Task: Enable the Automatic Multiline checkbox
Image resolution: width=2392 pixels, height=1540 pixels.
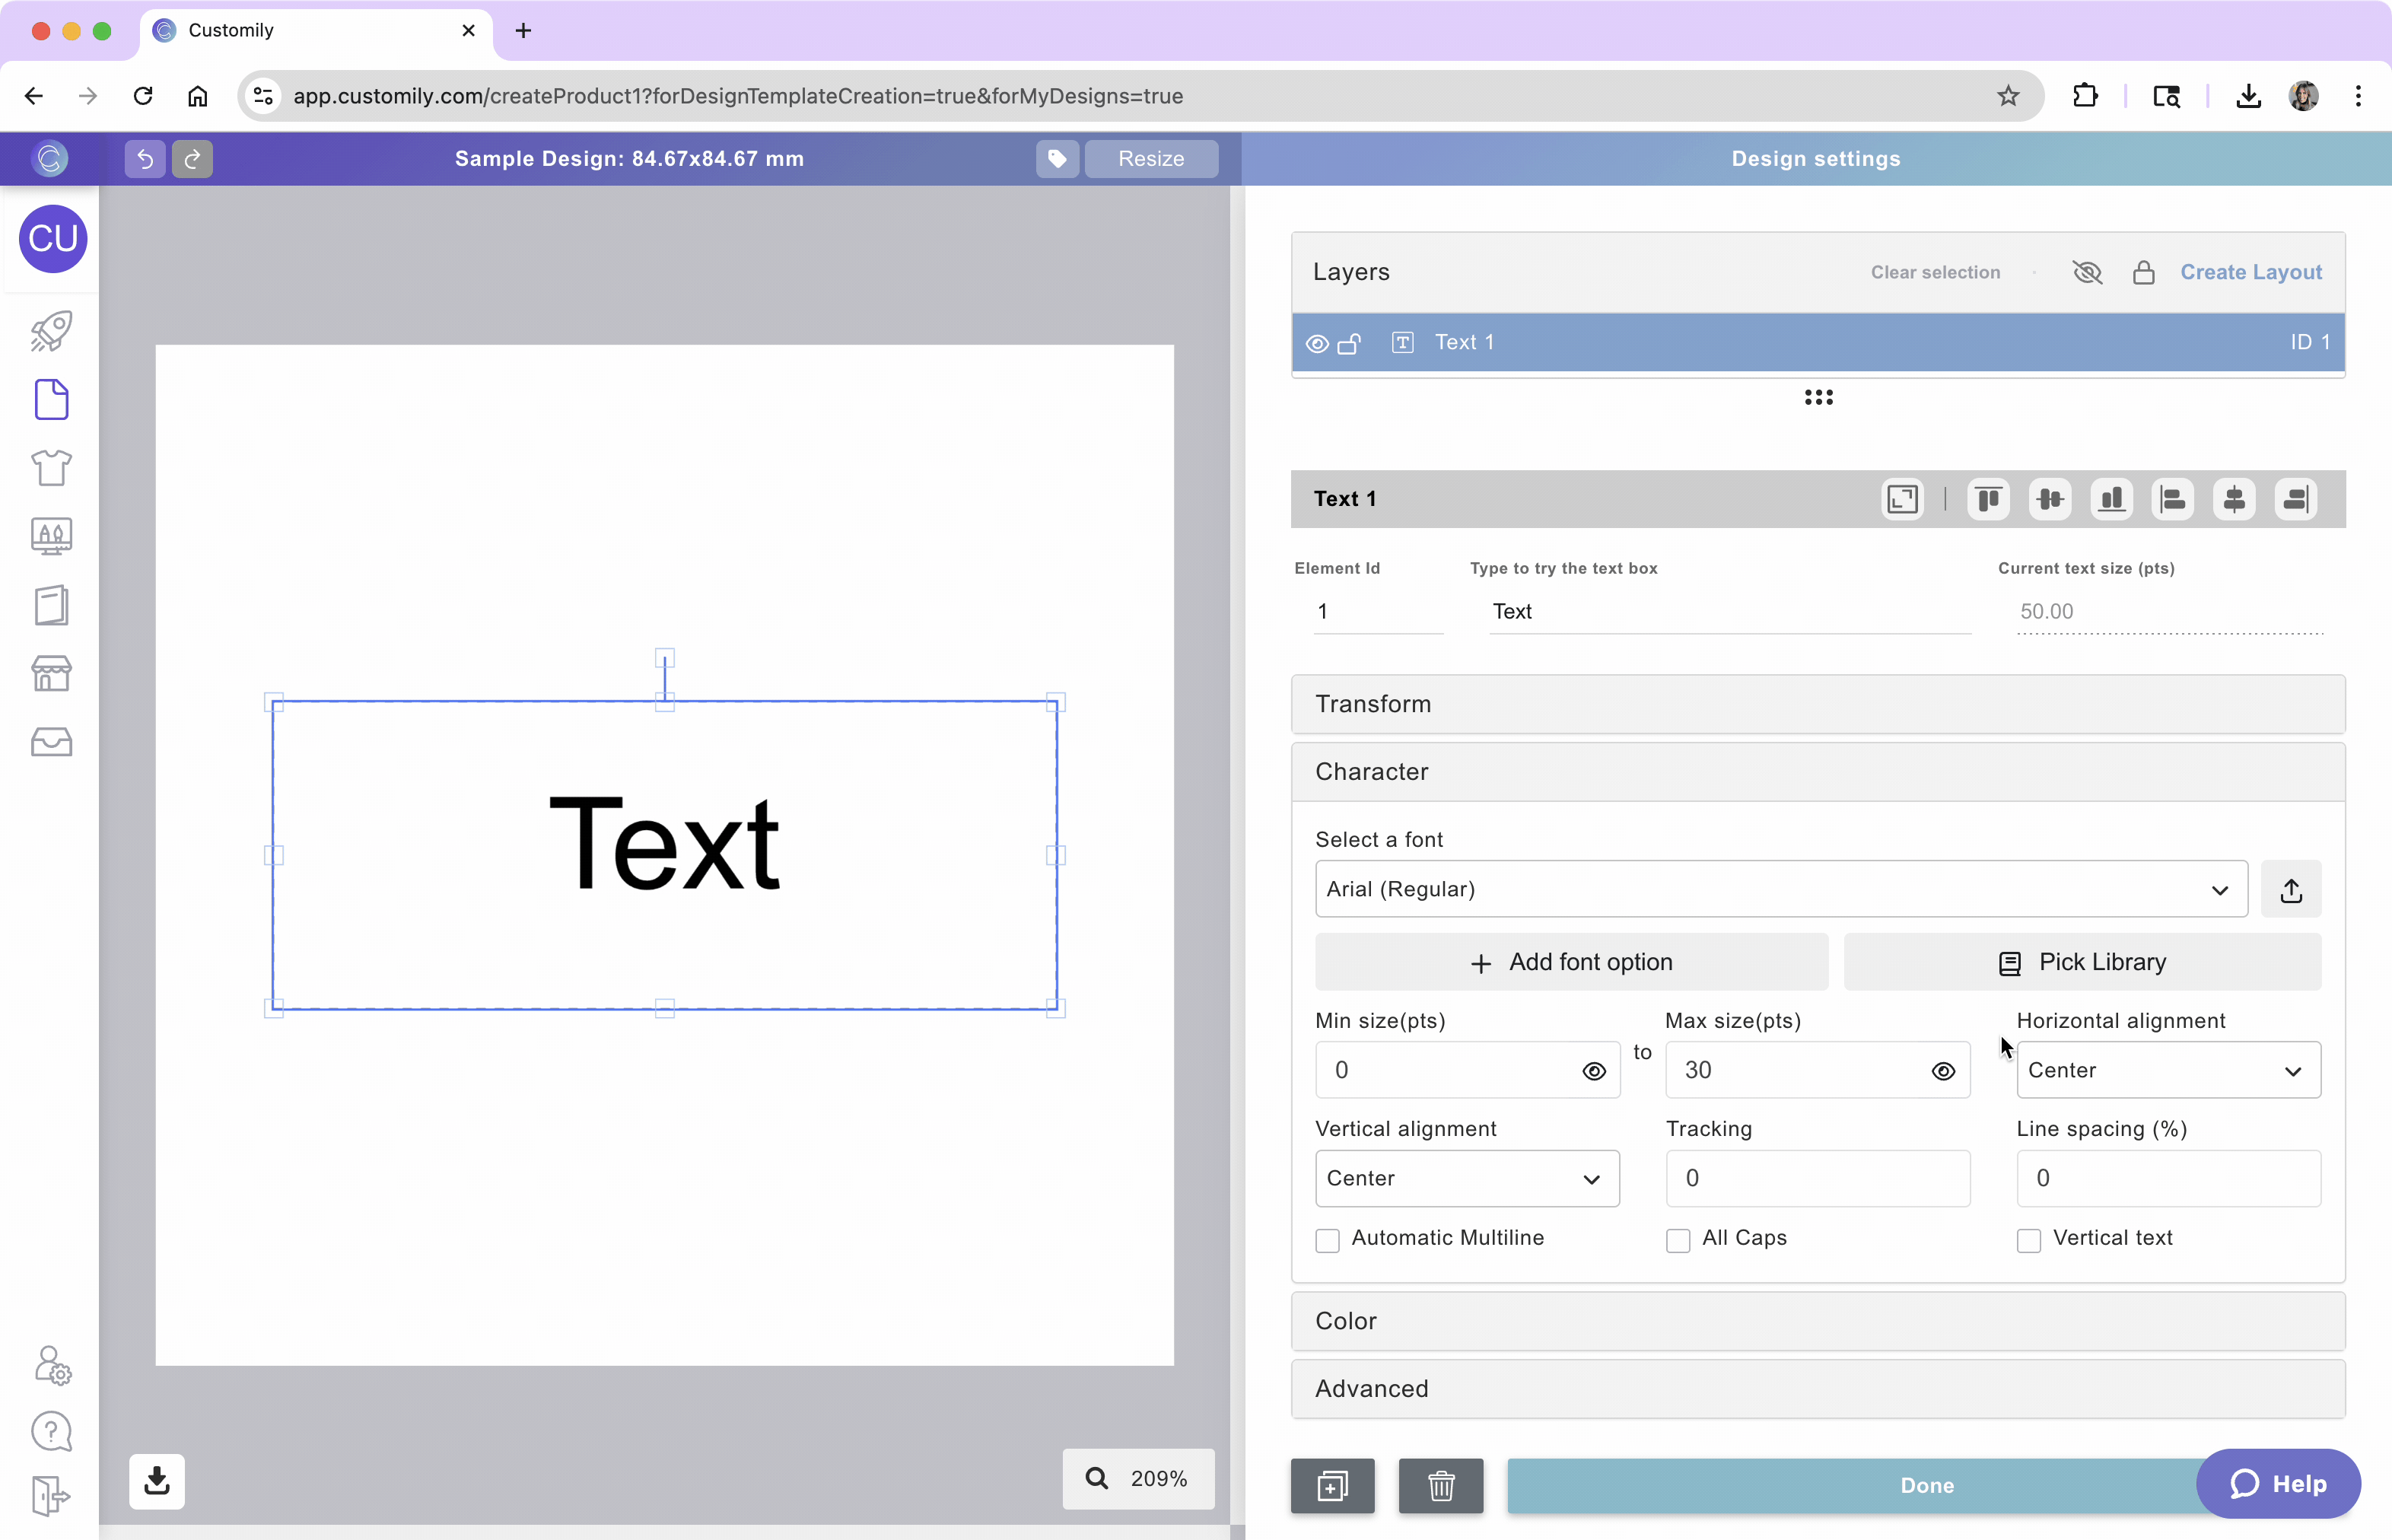Action: (1327, 1240)
